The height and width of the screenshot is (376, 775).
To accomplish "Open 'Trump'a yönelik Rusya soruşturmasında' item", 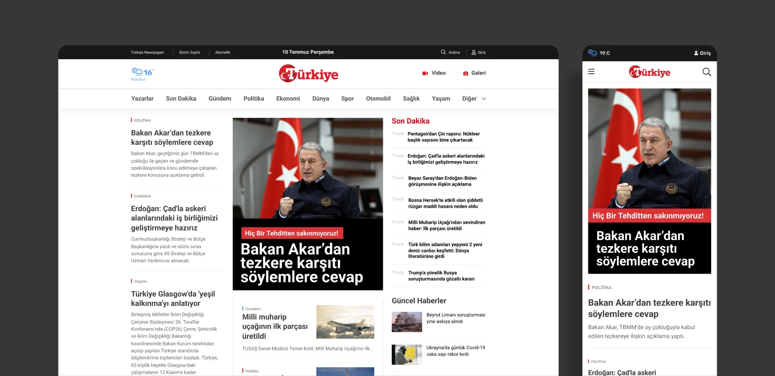I will pyautogui.click(x=441, y=275).
